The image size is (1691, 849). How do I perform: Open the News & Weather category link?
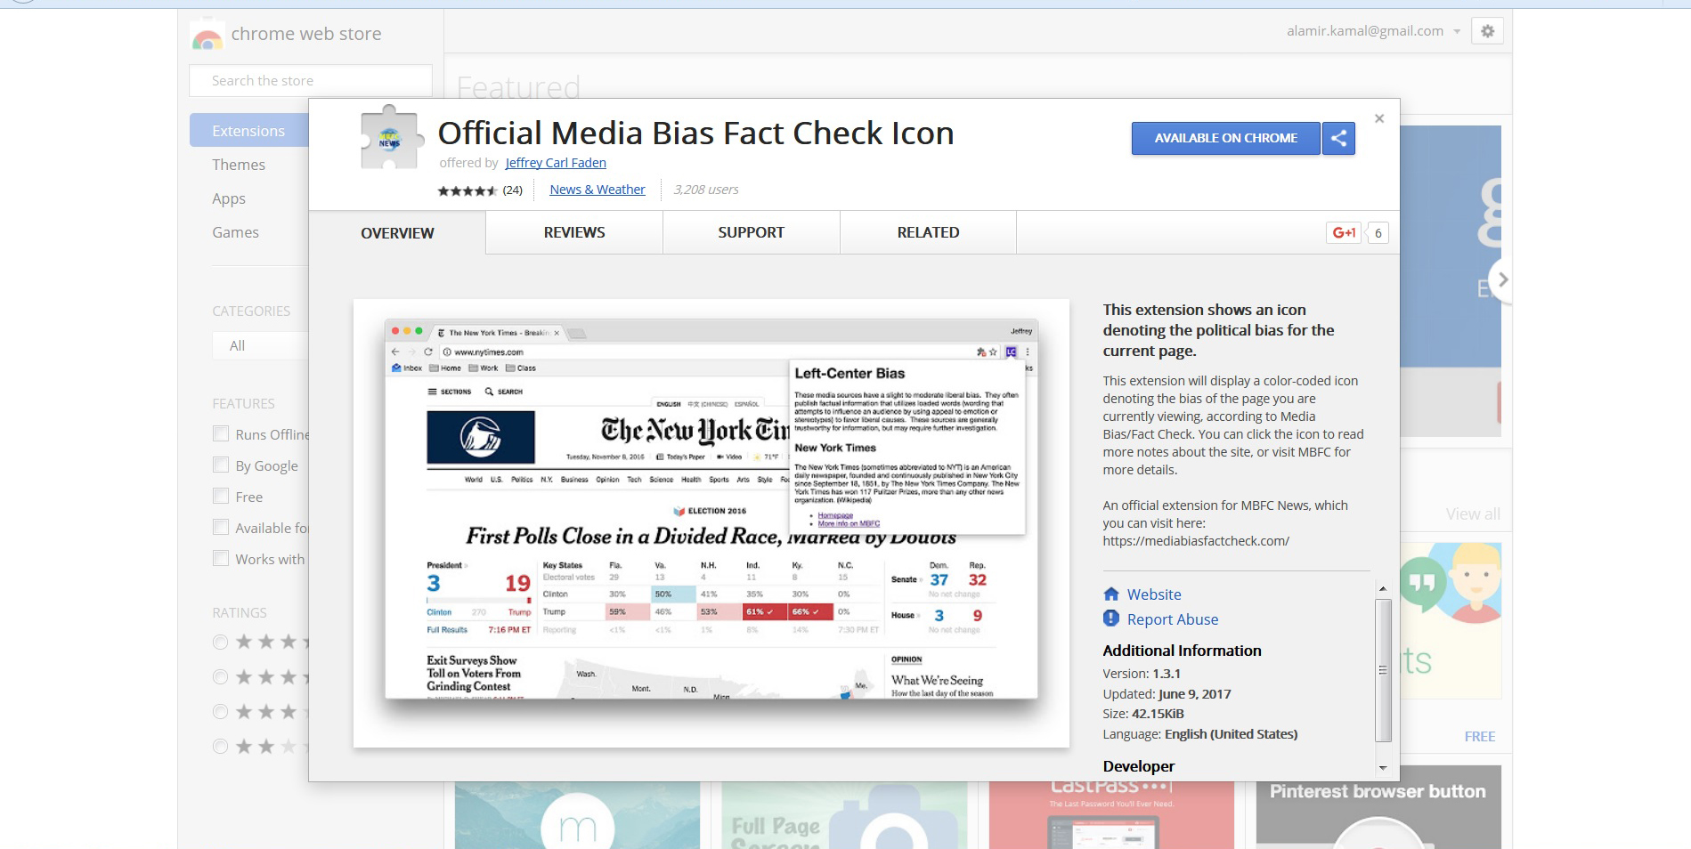click(598, 190)
